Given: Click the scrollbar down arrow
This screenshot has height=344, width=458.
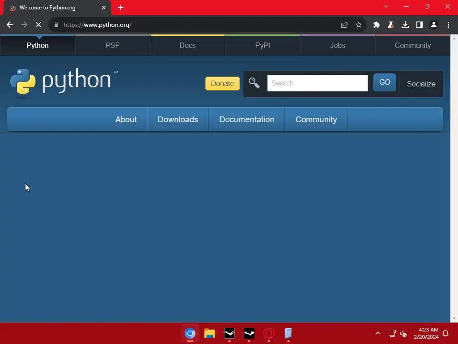Looking at the screenshot, I should (x=454, y=318).
